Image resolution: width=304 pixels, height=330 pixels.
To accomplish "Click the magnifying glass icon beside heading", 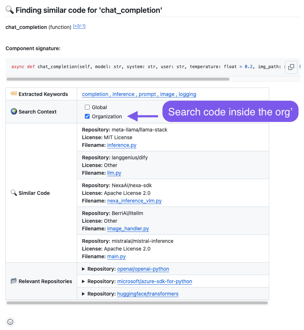I will 10,10.
